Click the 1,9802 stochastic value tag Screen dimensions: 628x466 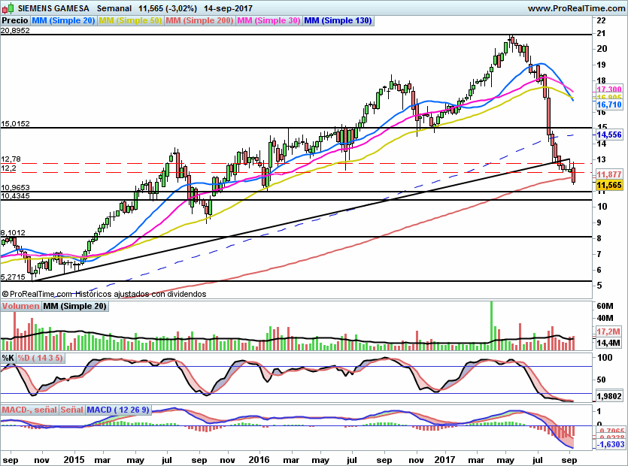tap(609, 396)
